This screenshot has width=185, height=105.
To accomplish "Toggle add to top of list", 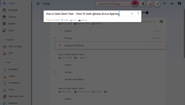I will (138, 14).
